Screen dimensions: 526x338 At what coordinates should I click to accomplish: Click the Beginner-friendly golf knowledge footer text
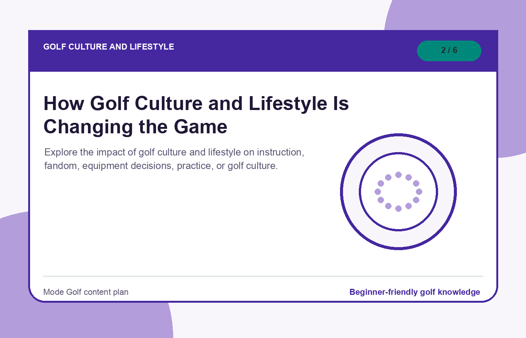pyautogui.click(x=415, y=292)
